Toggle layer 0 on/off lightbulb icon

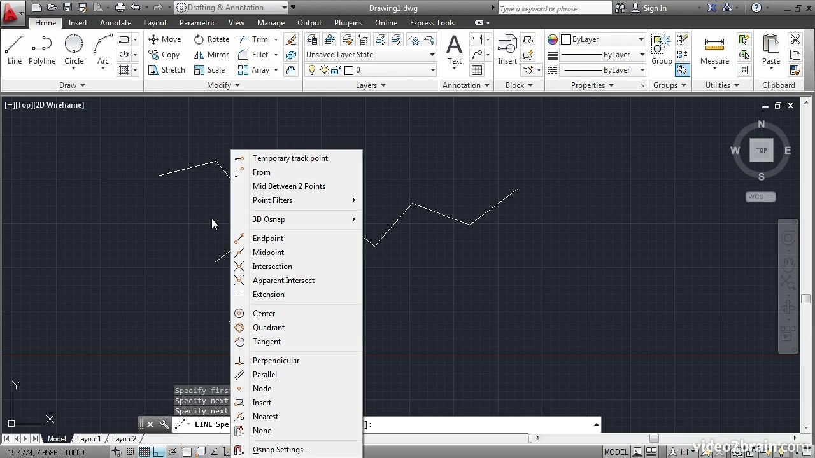(x=312, y=70)
